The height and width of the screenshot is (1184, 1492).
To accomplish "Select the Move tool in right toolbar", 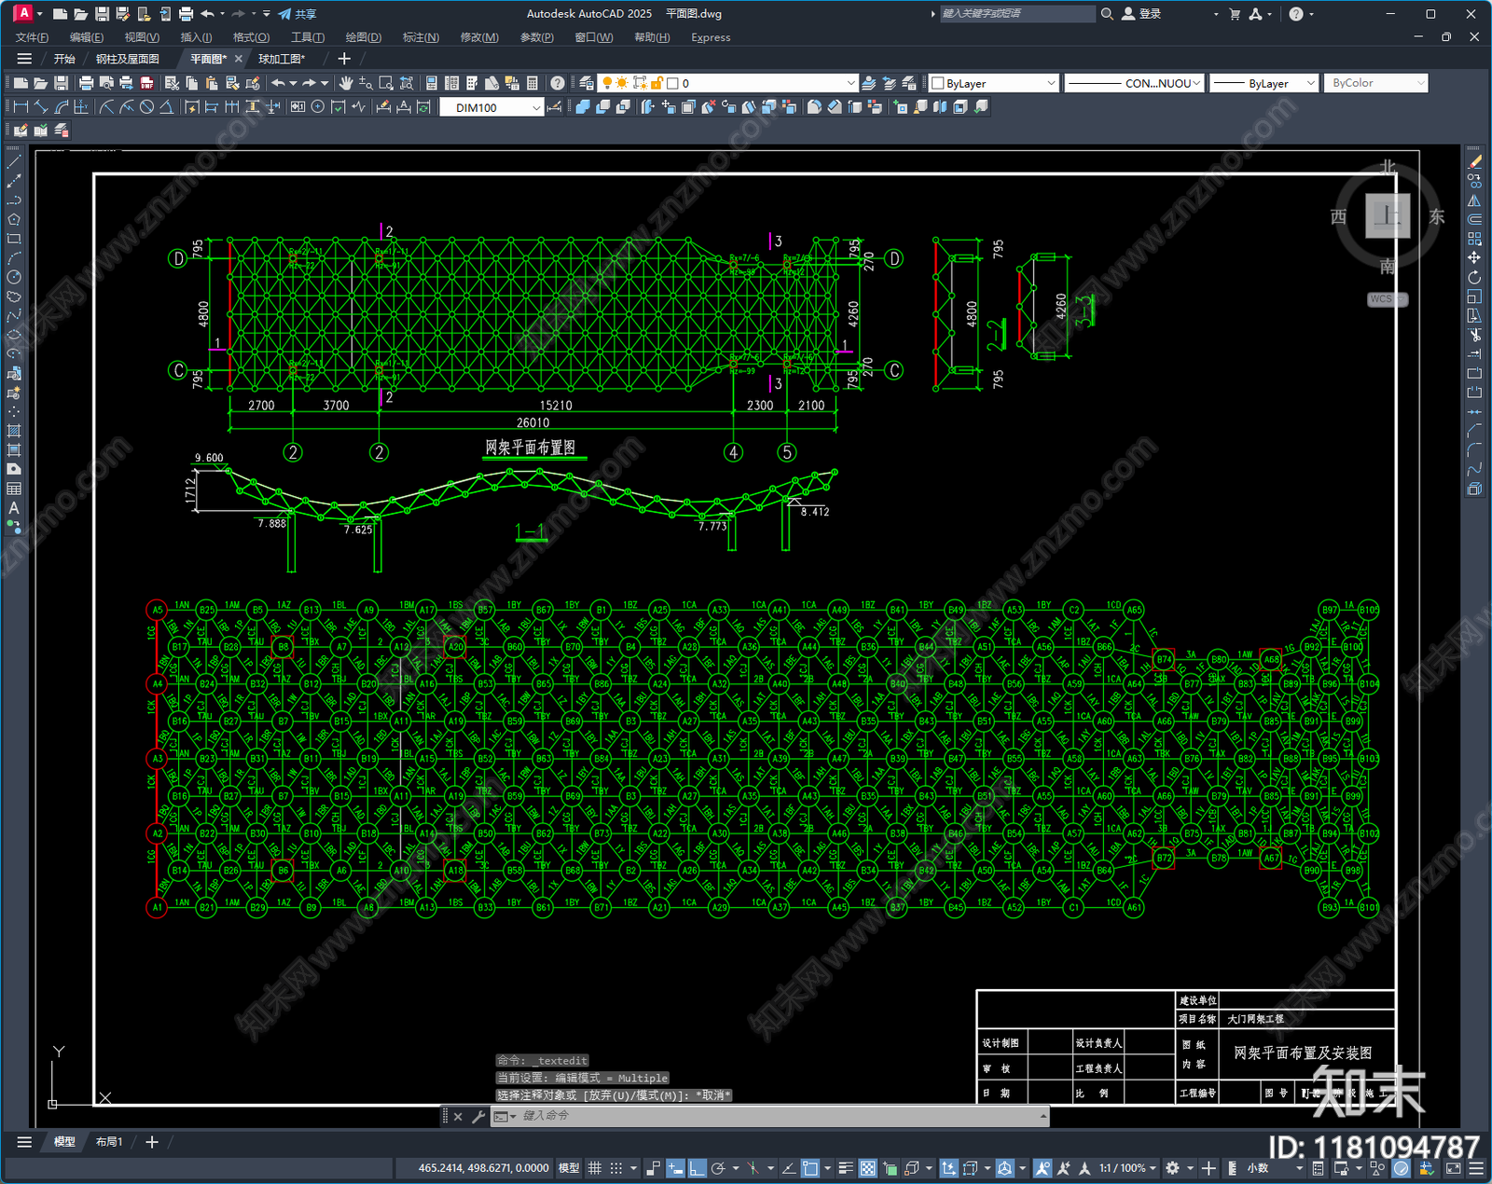I will 1474,258.
